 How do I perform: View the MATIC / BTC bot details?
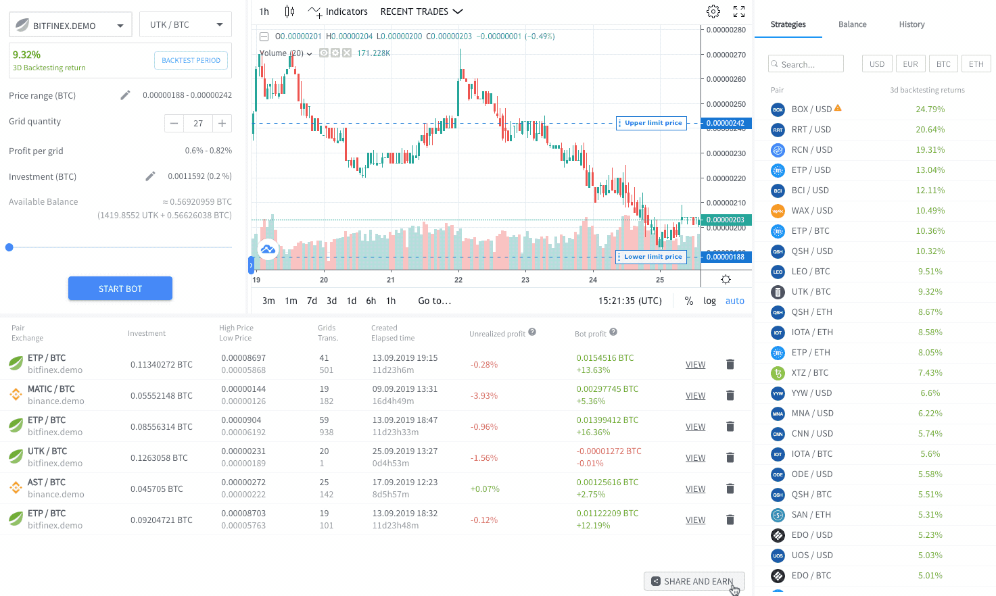click(x=695, y=395)
